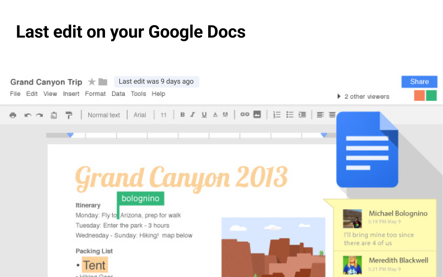Viewport: 443px width, 277px height.
Task: Click the orange viewer avatar square
Action: pyautogui.click(x=420, y=95)
